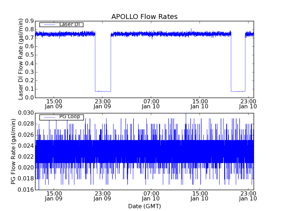Select the 0.2 tick on Laser DI axis
The width and height of the screenshot is (282, 211).
(x=30, y=81)
